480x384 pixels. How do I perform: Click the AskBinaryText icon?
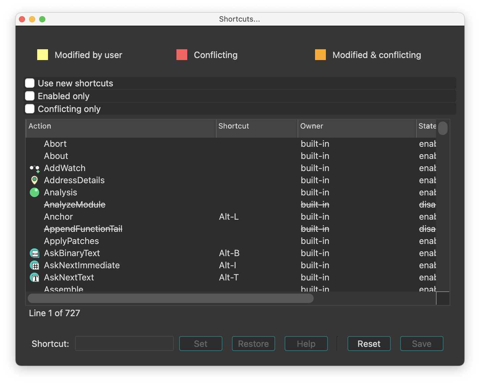[x=34, y=253]
